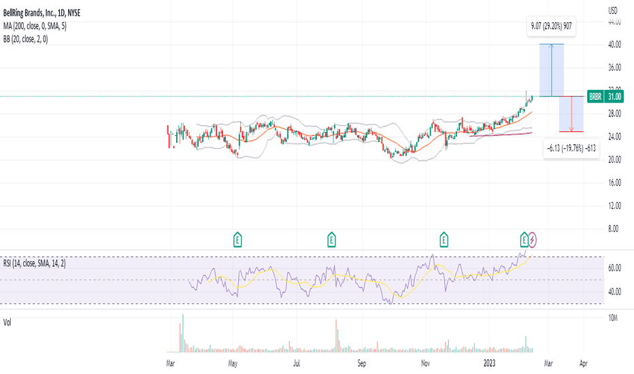
Task: Click the Mar label after 2023
Action: pos(548,364)
